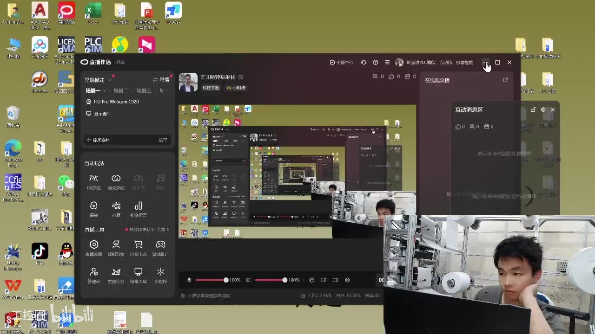Click the live preview canvas area

pyautogui.click(x=297, y=172)
